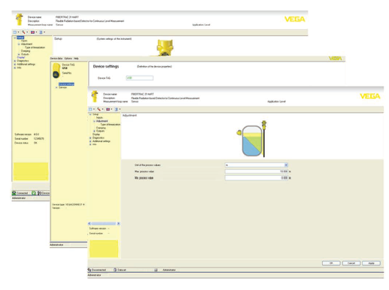Image resolution: width=389 pixels, height=290 pixels.
Task: Click the wrench tool icon in Adjustment window toolbar
Action: pyautogui.click(x=99, y=109)
